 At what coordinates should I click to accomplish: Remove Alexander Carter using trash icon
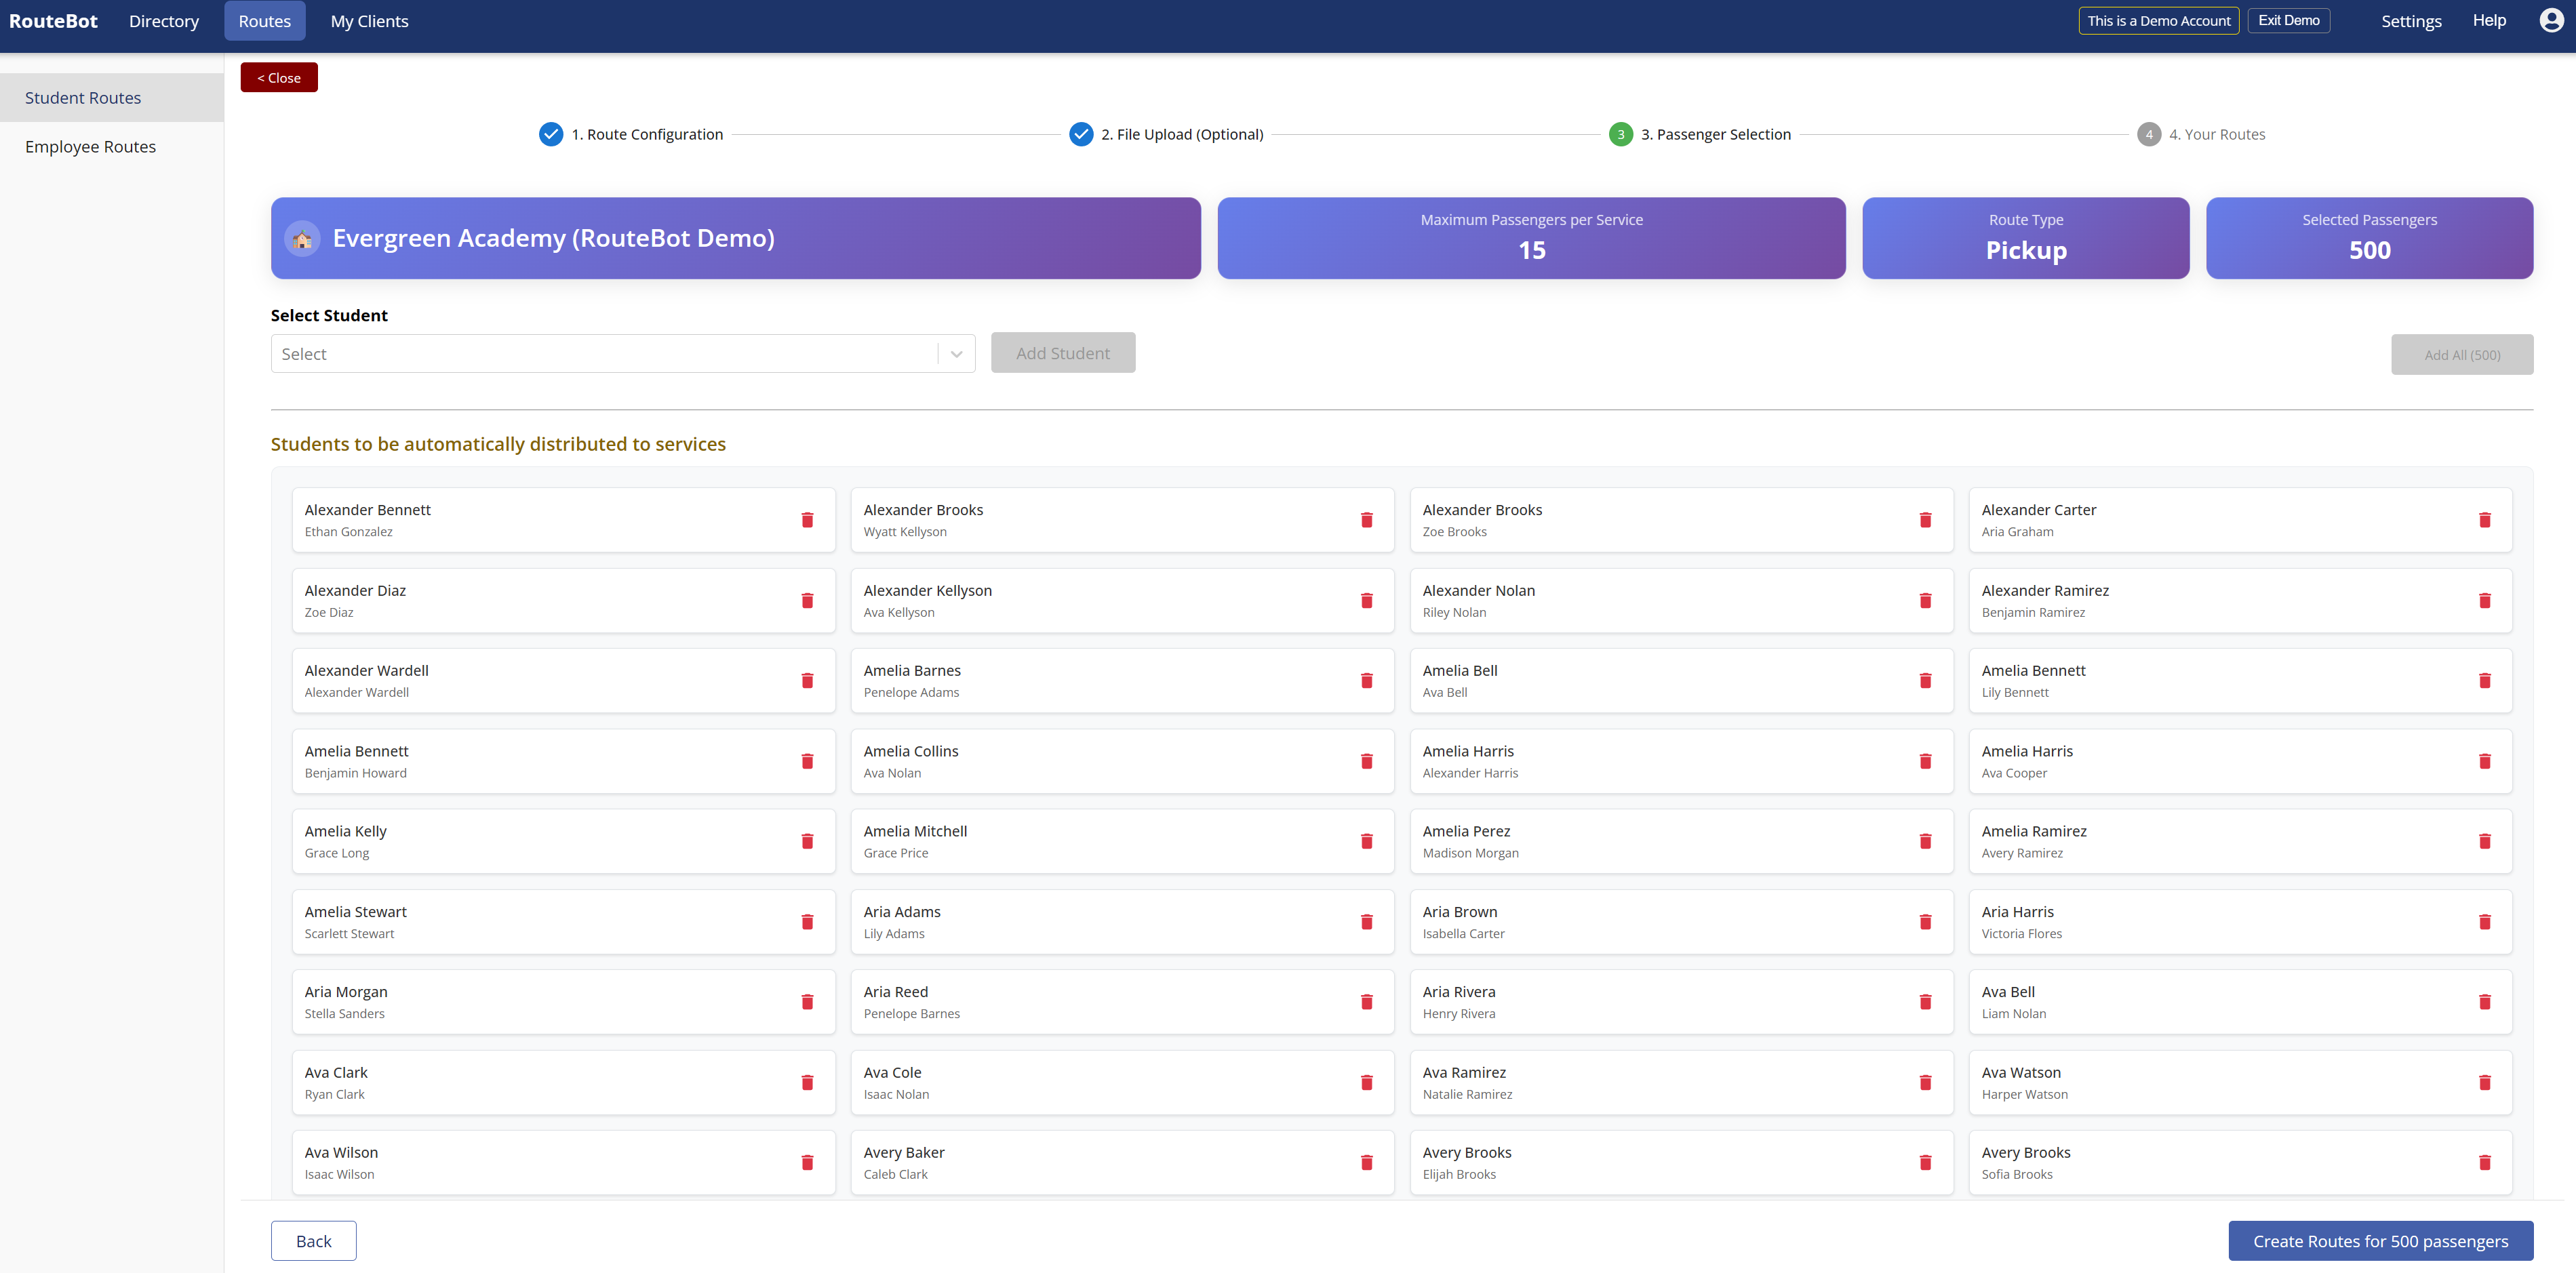[x=2484, y=520]
